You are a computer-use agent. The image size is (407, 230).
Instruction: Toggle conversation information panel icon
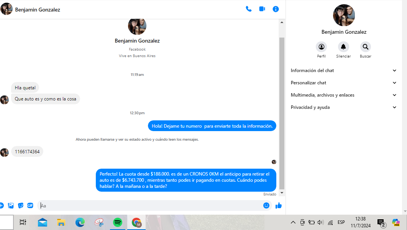click(276, 9)
